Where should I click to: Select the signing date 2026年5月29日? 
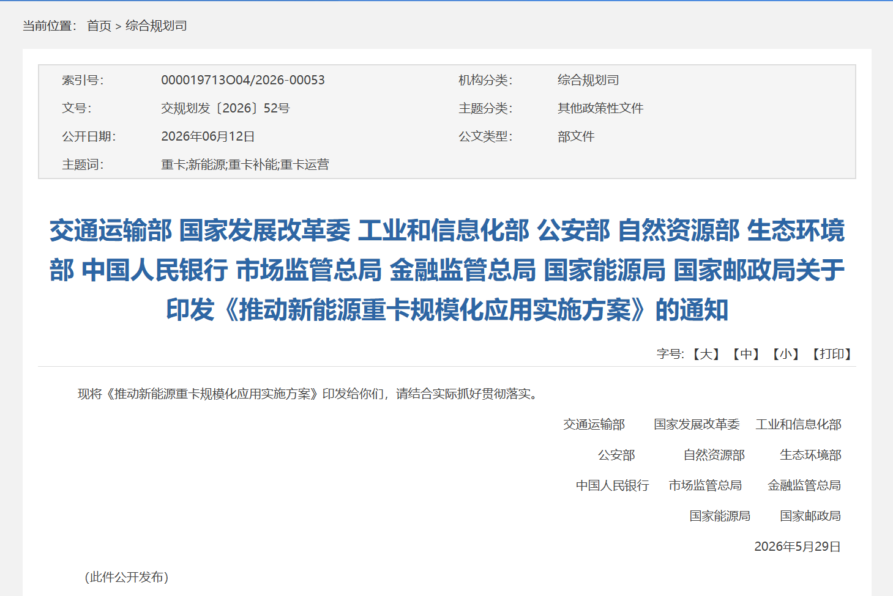[798, 546]
